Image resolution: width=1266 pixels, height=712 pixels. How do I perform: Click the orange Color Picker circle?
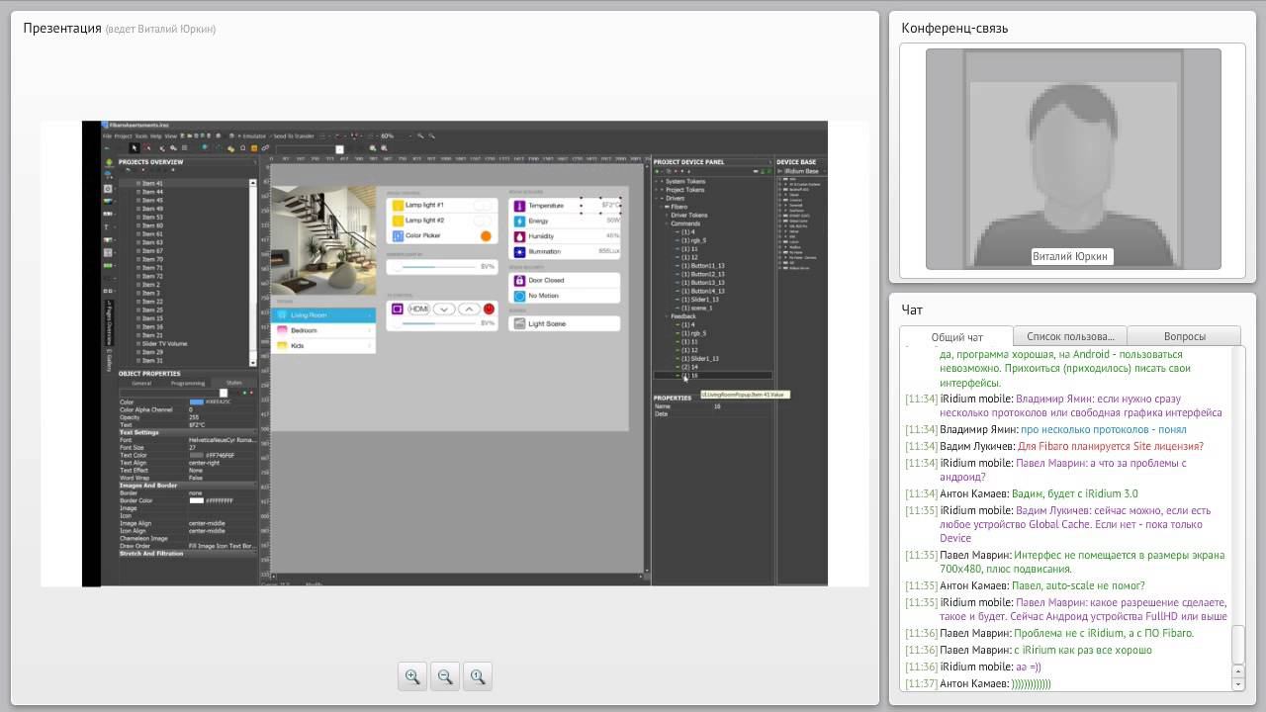coord(486,236)
